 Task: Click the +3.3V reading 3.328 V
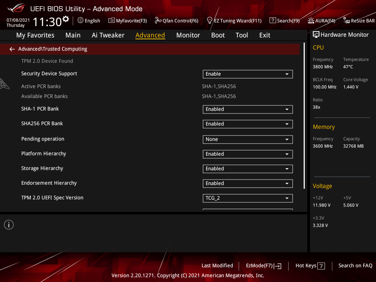click(320, 225)
